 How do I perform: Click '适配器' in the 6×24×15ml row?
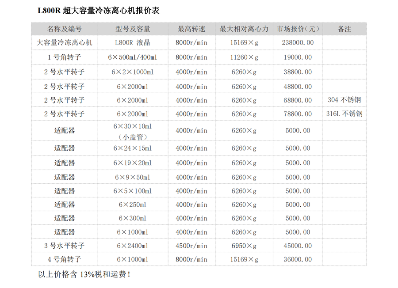(65, 148)
